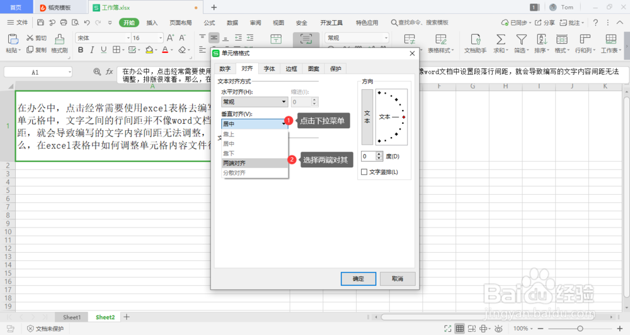Click the red font color A
The height and width of the screenshot is (335, 630).
click(165, 50)
